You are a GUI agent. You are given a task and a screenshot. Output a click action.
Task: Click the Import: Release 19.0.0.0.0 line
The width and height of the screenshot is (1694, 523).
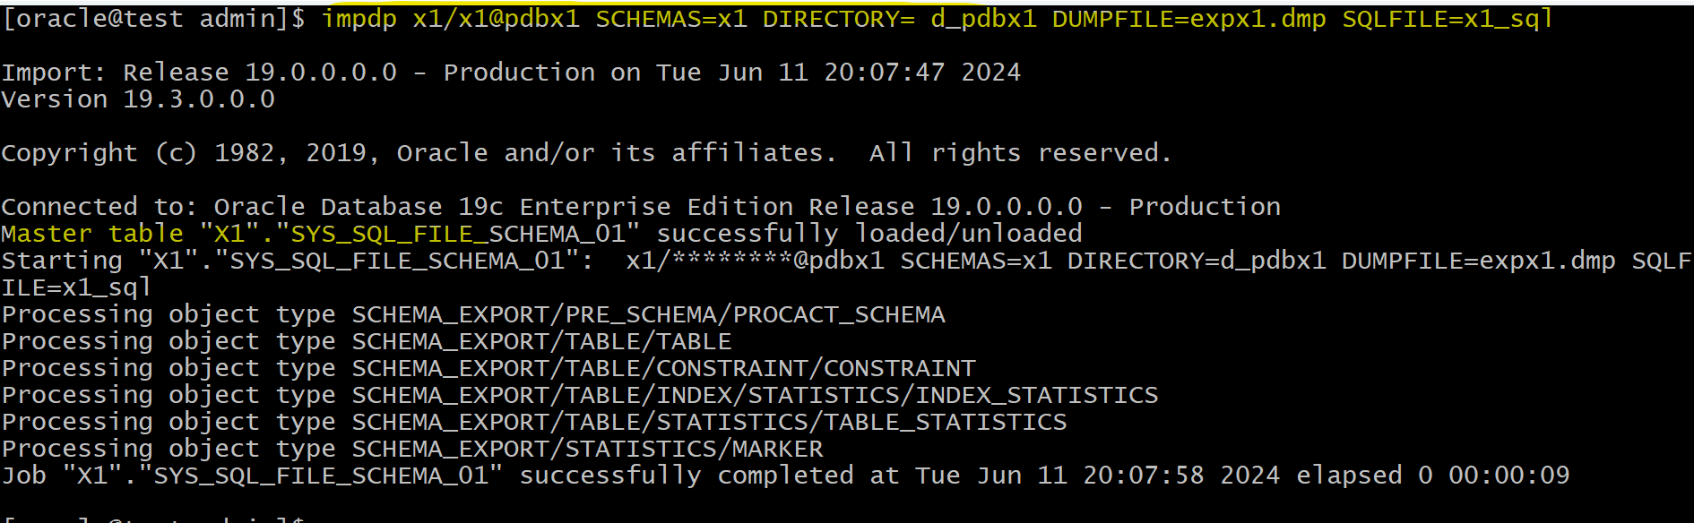[511, 73]
